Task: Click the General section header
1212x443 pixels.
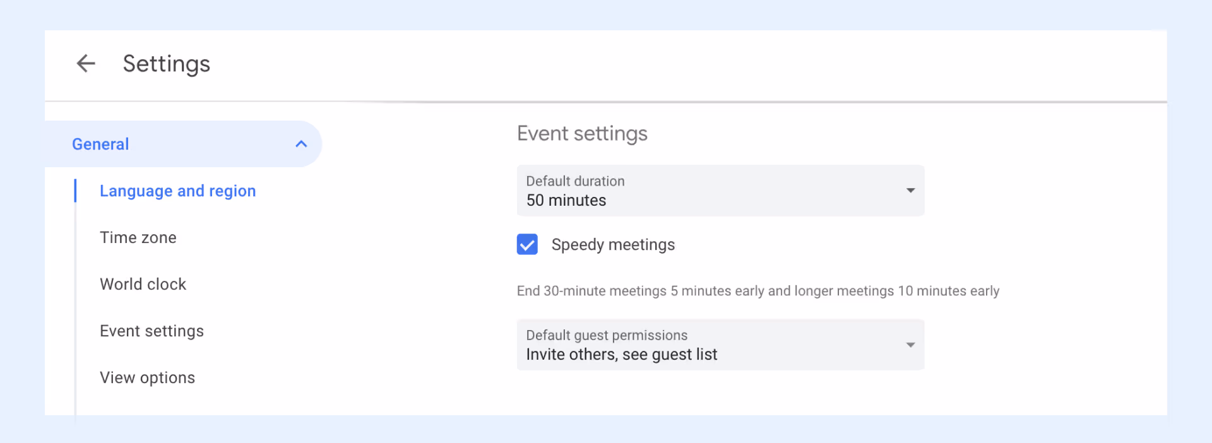Action: click(x=101, y=145)
